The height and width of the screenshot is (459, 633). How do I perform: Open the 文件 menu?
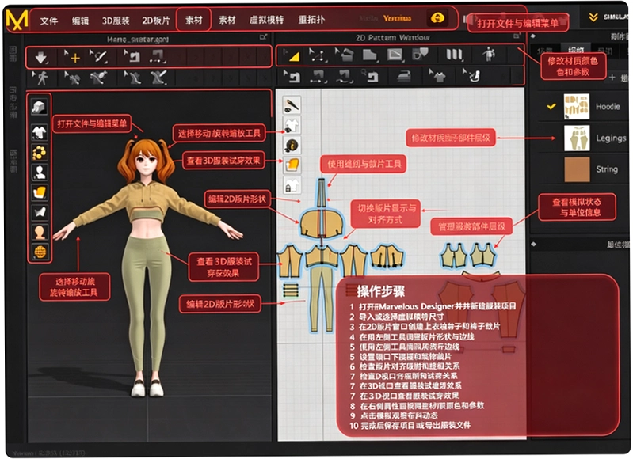[x=49, y=21]
